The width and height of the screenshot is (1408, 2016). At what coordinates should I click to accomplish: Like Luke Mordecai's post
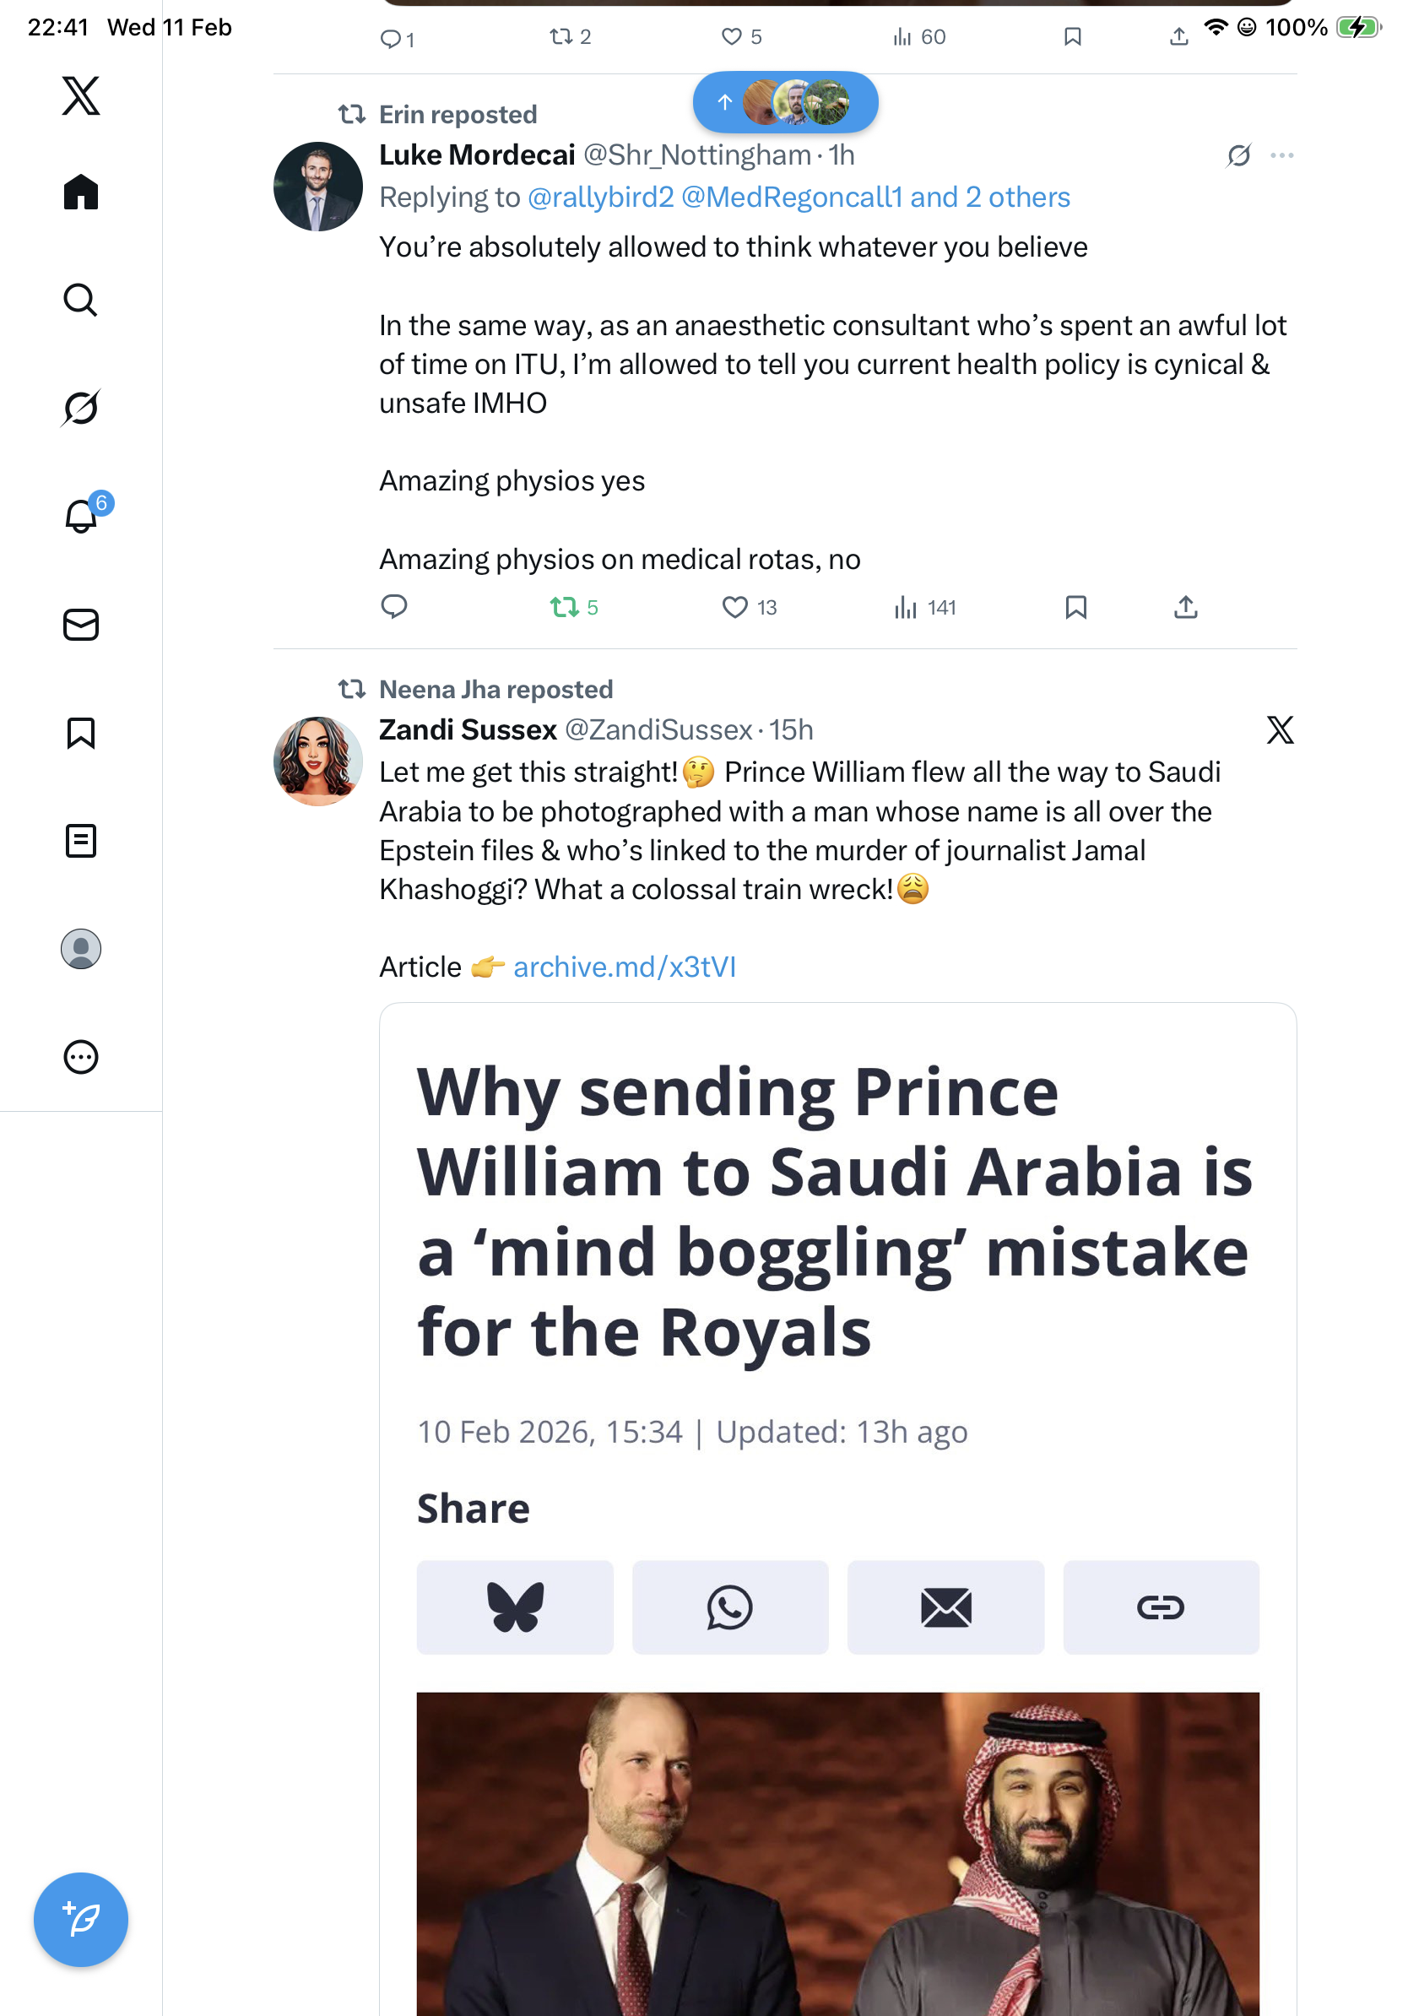pyautogui.click(x=734, y=607)
